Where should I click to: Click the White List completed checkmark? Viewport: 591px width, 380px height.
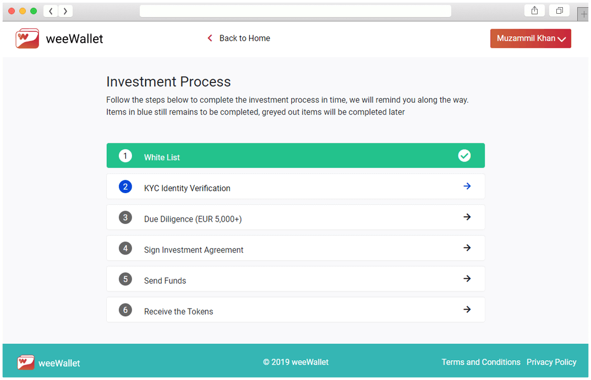[x=464, y=156]
